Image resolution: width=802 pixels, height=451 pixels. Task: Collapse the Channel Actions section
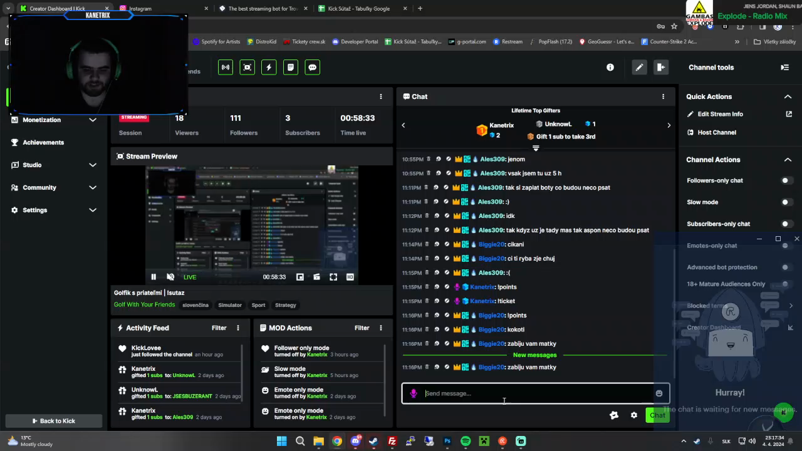788,160
